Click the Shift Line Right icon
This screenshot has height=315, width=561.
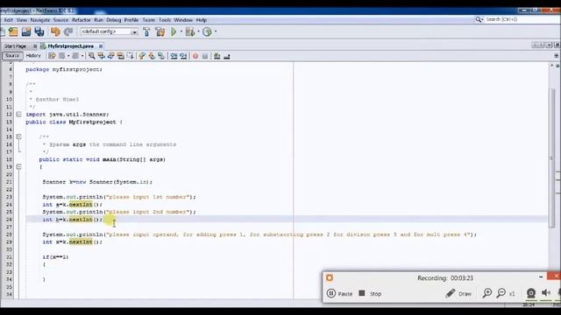tap(183, 56)
